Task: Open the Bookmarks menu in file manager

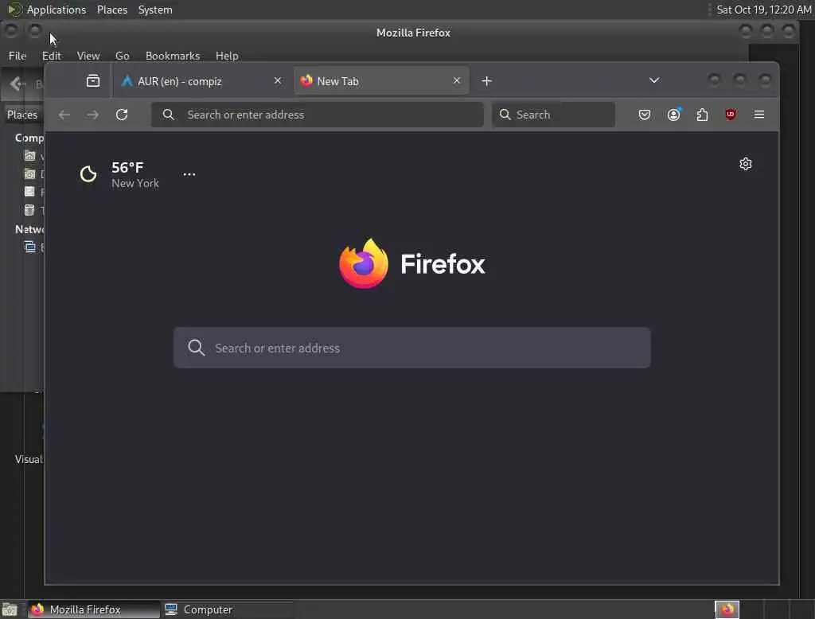Action: (173, 56)
